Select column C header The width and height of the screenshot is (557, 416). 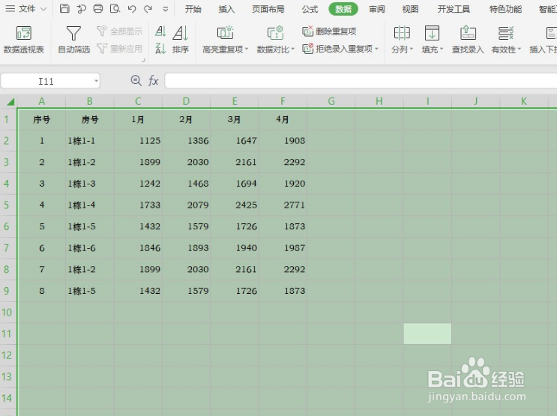click(138, 101)
